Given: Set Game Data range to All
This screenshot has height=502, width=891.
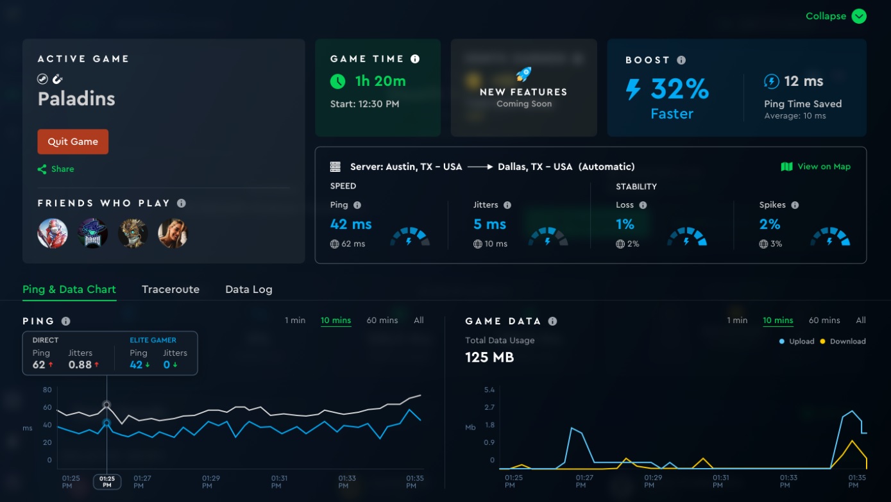Looking at the screenshot, I should [x=861, y=321].
